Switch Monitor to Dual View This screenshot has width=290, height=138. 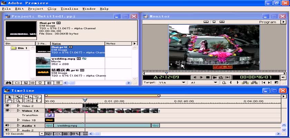[x=206, y=22]
